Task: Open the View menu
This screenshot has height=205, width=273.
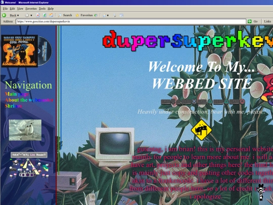Action: 20,9
